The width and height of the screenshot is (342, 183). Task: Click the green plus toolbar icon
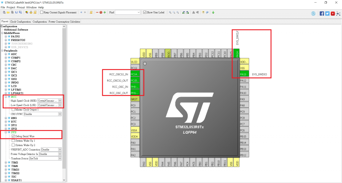(105, 12)
